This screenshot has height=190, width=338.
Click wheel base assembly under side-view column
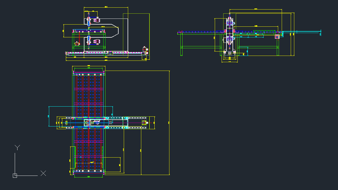[229, 53]
